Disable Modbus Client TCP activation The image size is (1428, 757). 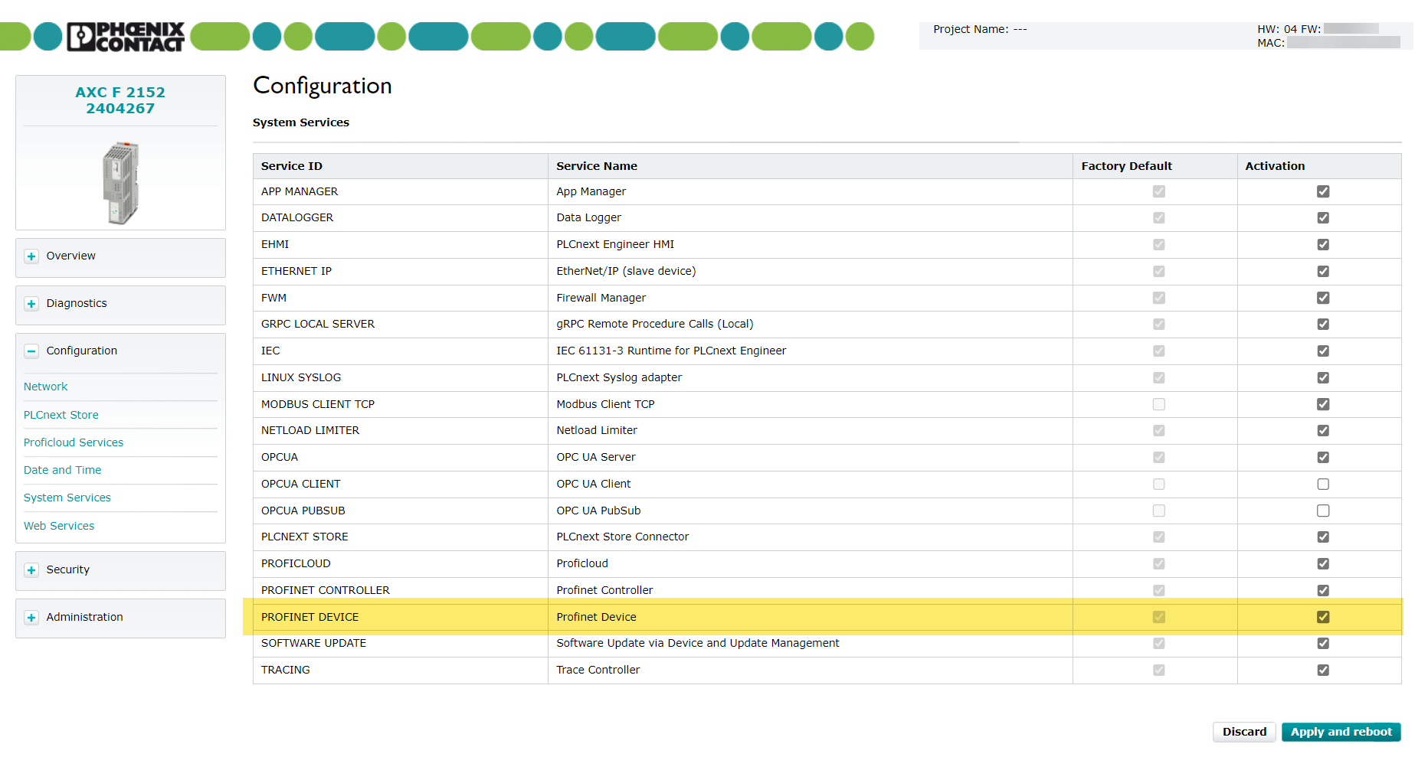click(x=1323, y=404)
